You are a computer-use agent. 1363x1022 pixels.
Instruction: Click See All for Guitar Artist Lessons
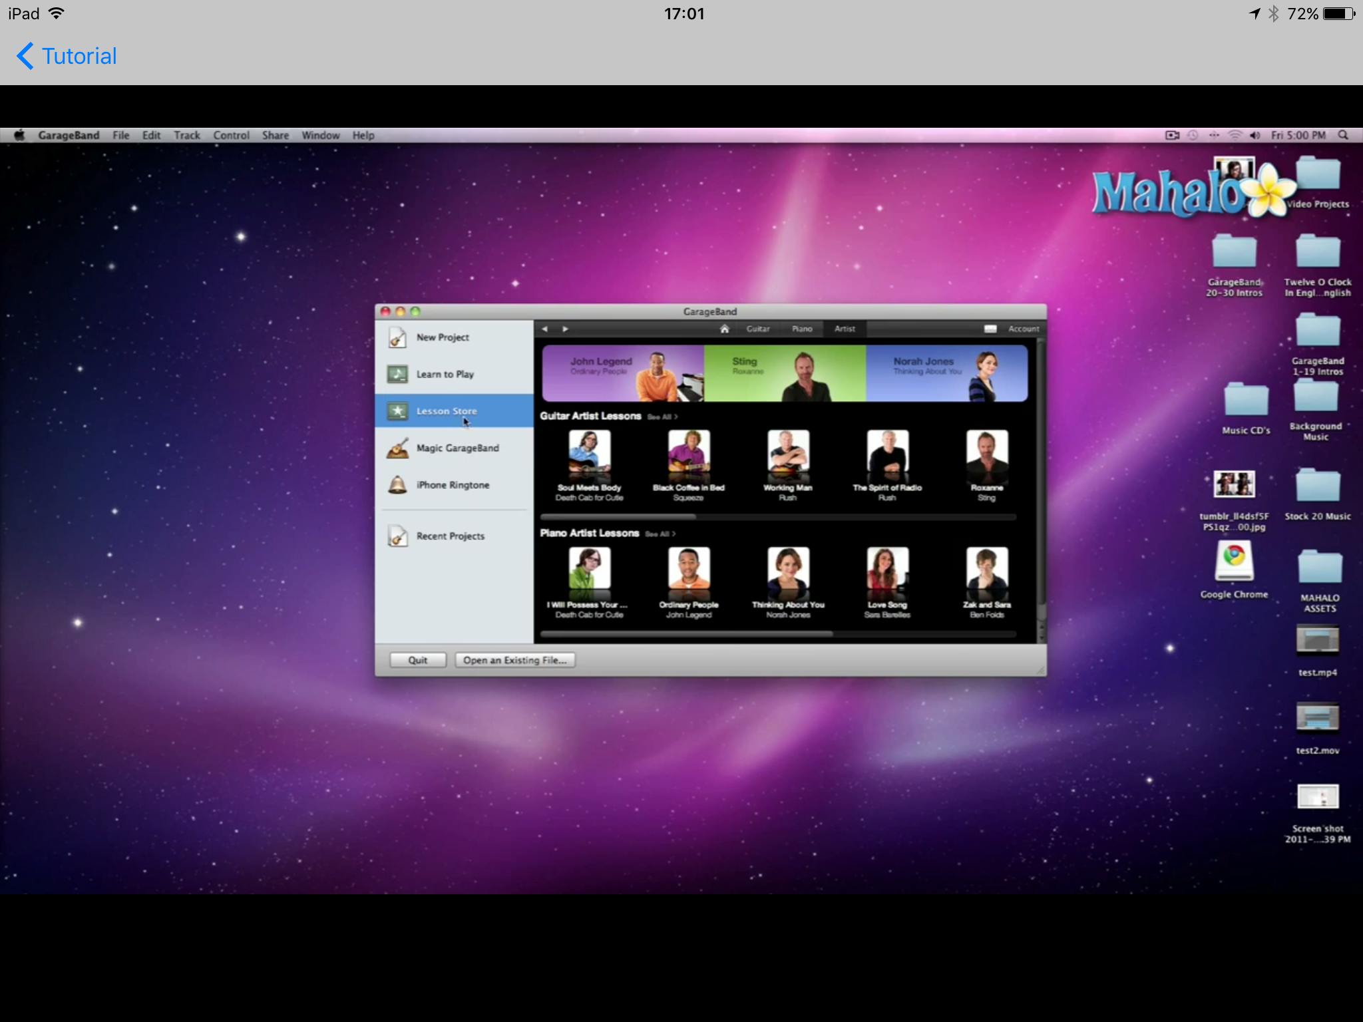click(662, 417)
